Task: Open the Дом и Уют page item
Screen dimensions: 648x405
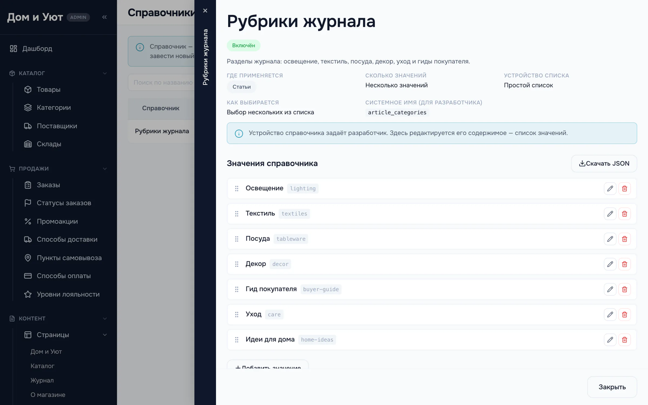Action: click(x=46, y=352)
